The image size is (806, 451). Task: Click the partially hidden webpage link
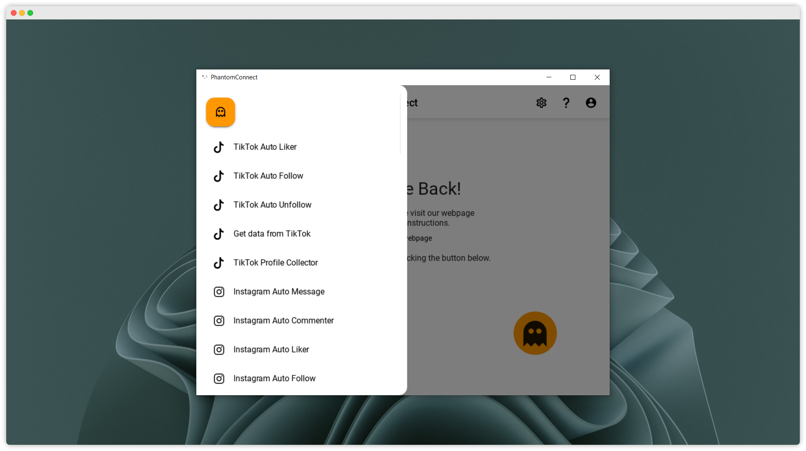coord(420,238)
